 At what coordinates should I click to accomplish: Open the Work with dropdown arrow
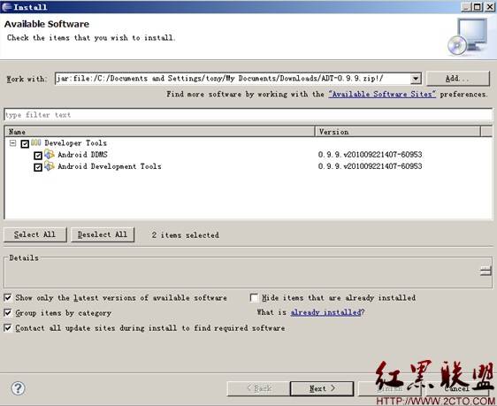pyautogui.click(x=416, y=79)
